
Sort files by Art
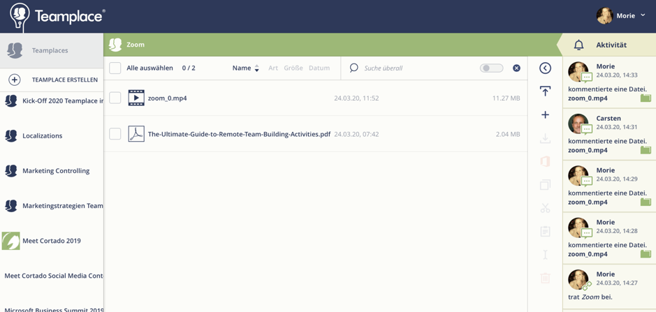(x=273, y=68)
